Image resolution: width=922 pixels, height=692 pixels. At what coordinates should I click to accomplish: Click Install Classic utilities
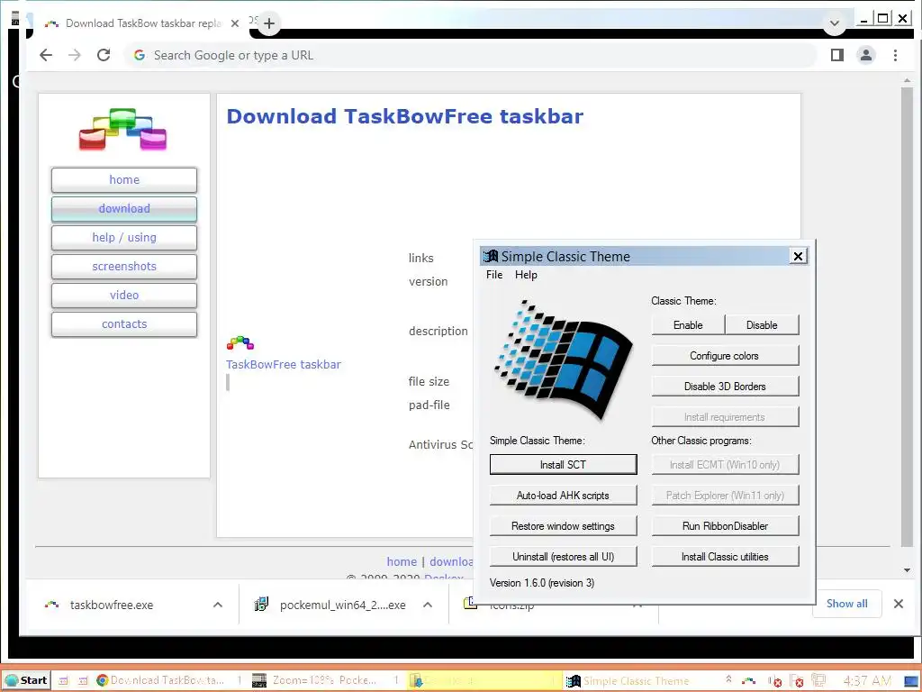click(x=725, y=557)
